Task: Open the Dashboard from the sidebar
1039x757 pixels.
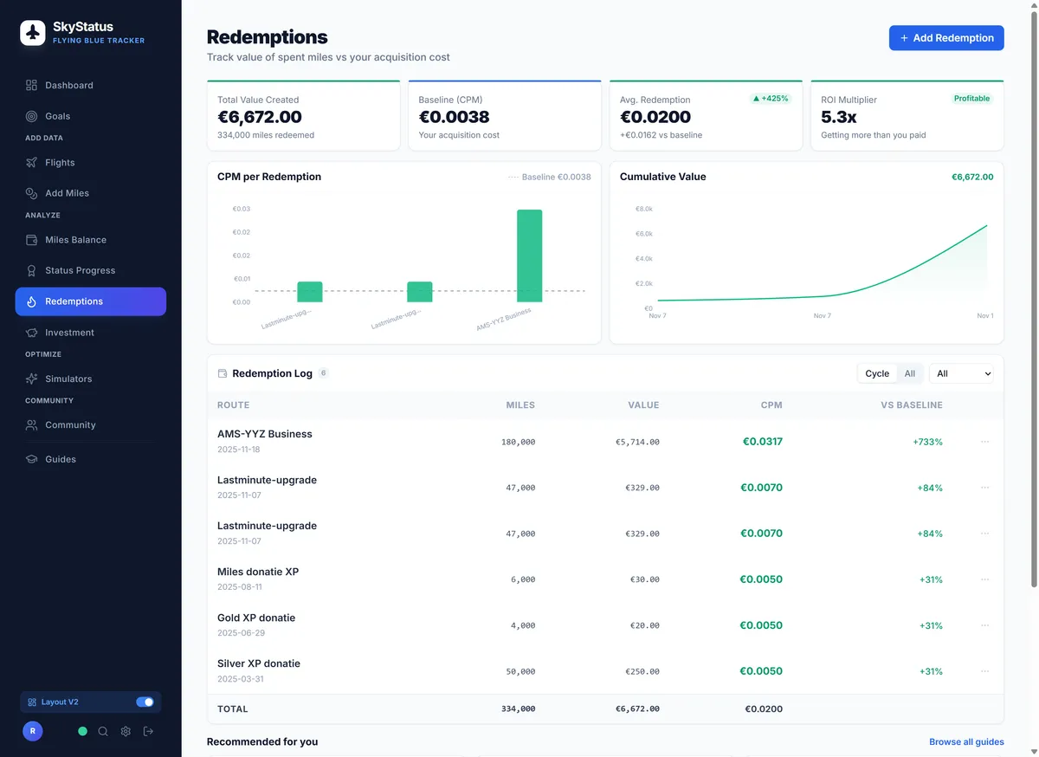Action: 69,85
